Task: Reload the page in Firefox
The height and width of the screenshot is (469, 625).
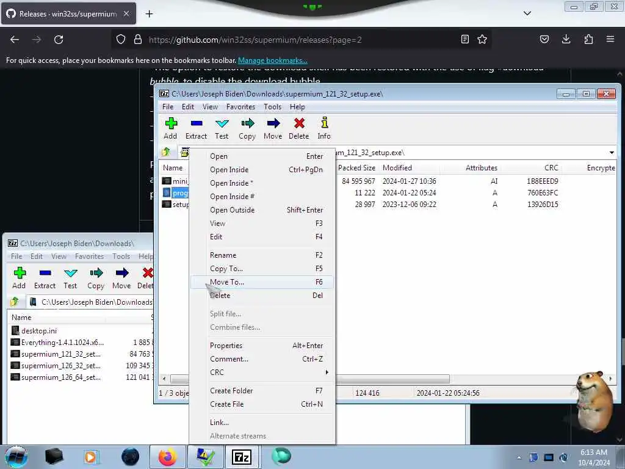Action: 59,40
